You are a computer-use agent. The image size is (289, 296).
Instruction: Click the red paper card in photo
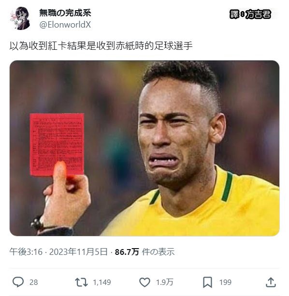point(57,145)
